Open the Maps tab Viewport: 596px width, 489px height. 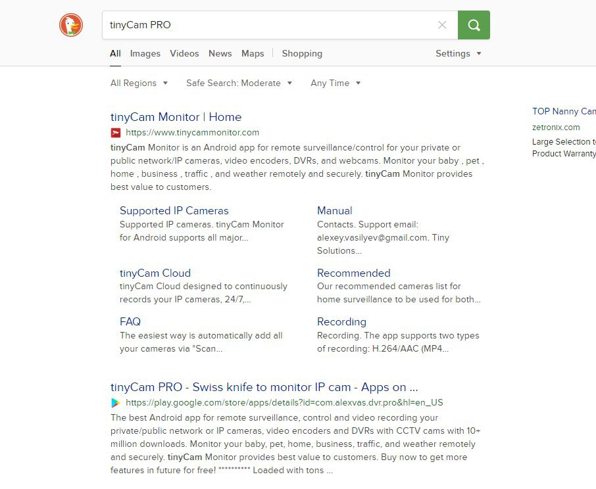(x=253, y=53)
